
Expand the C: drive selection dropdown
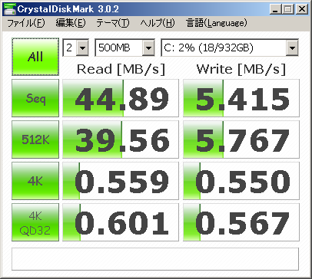(x=292, y=48)
